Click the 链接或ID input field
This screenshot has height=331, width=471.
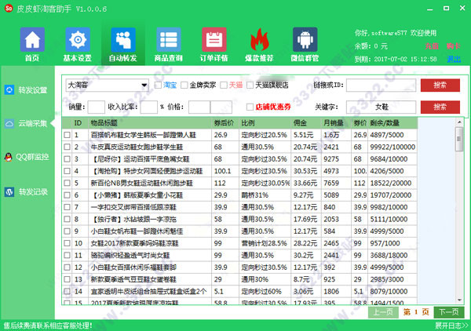click(x=382, y=85)
